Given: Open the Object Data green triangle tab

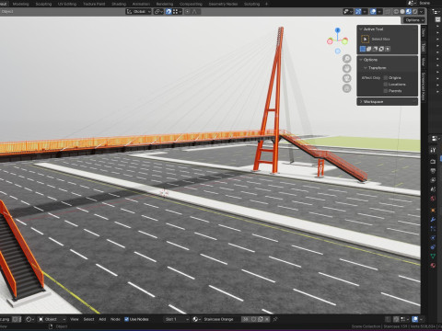Looking at the screenshot, I should 433,256.
